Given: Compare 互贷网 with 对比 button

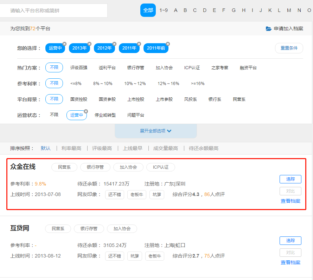Looking at the screenshot, I should point(290,253).
